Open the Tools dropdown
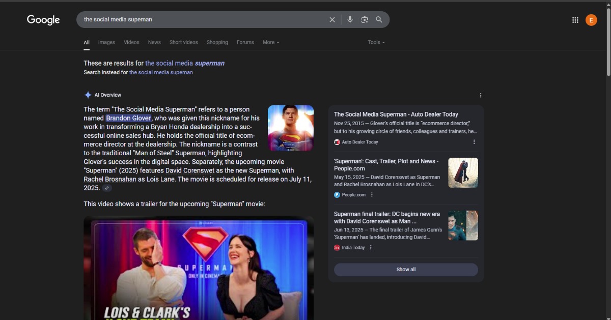This screenshot has width=611, height=320. (376, 42)
